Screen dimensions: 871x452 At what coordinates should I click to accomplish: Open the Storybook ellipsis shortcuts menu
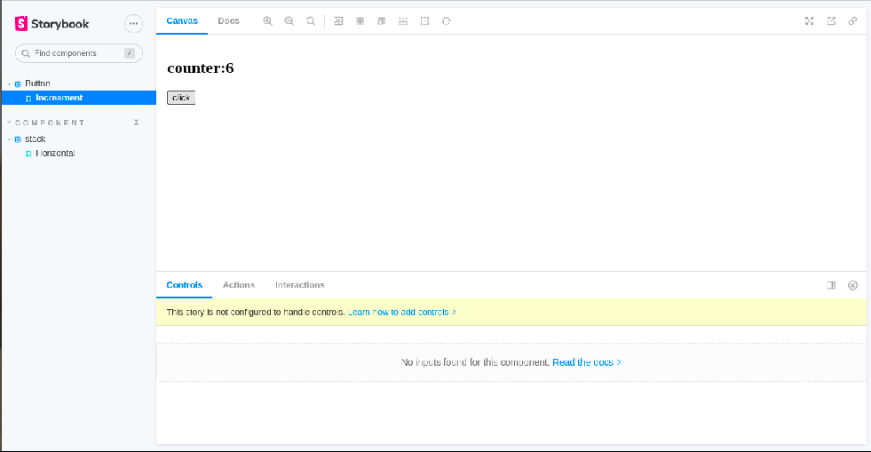click(x=133, y=23)
